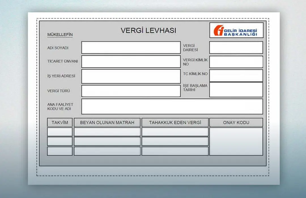The width and height of the screenshot is (306, 198).
Task: Select the ONAY KODU column header
Action: pos(237,122)
